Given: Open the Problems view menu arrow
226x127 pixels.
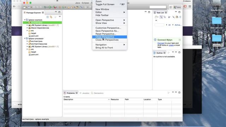Looking at the screenshot, I should click(173, 92).
